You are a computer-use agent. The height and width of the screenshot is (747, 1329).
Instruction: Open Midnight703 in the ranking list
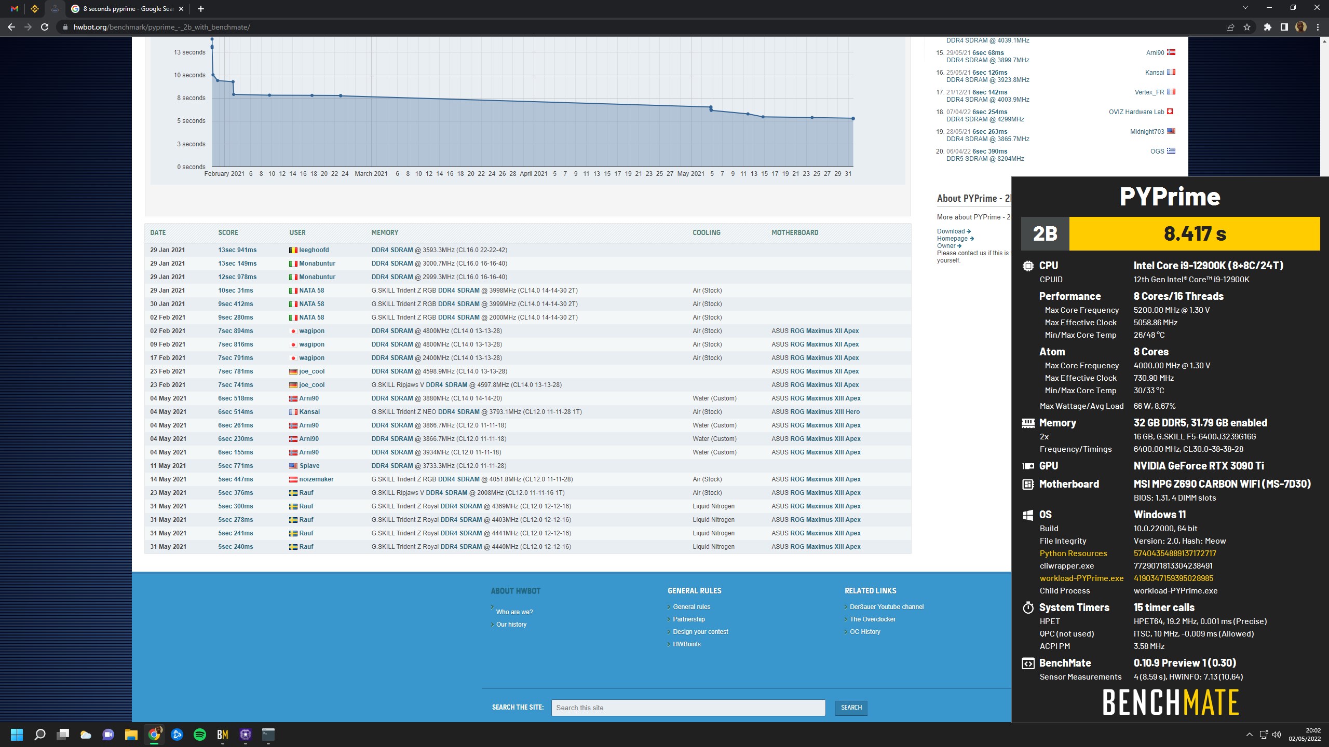(1147, 132)
